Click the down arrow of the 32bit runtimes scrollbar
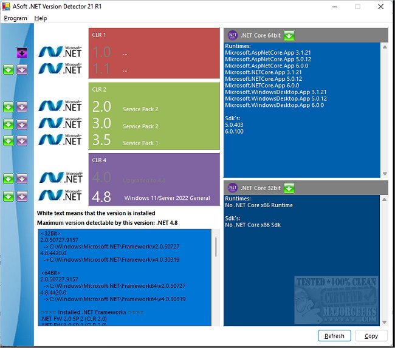The image size is (395, 348). [385, 322]
